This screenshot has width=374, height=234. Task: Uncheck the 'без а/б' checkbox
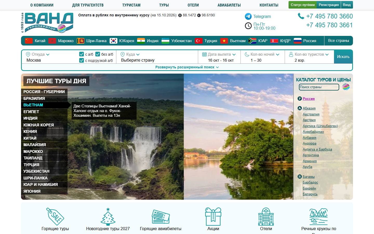(98, 54)
